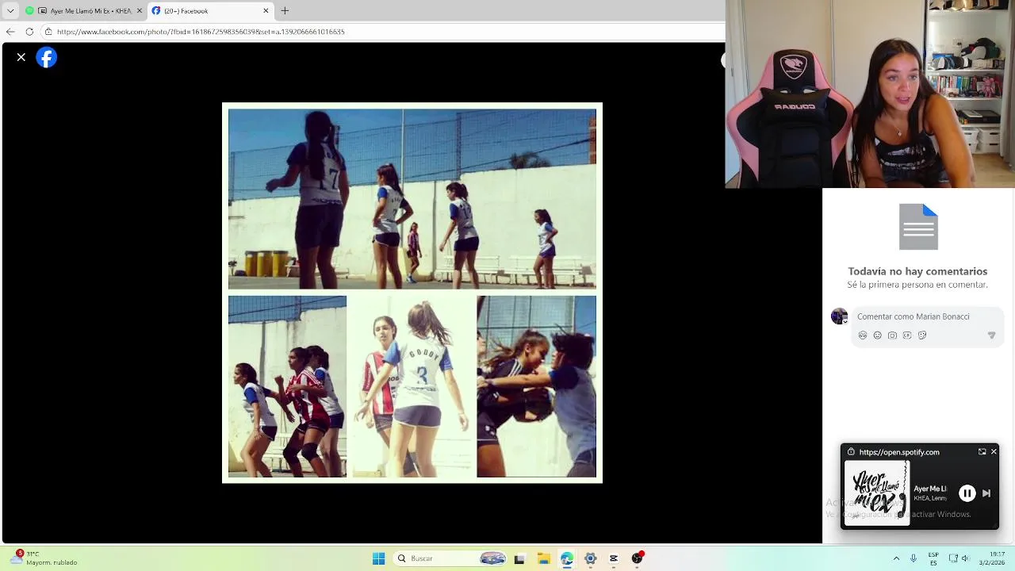Open the avatar sticker comment icon
This screenshot has width=1015, height=571.
(863, 335)
